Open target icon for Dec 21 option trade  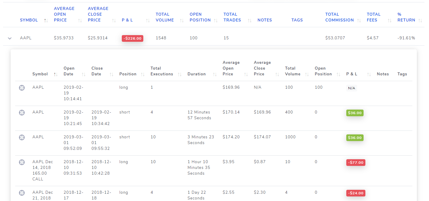coord(22,193)
